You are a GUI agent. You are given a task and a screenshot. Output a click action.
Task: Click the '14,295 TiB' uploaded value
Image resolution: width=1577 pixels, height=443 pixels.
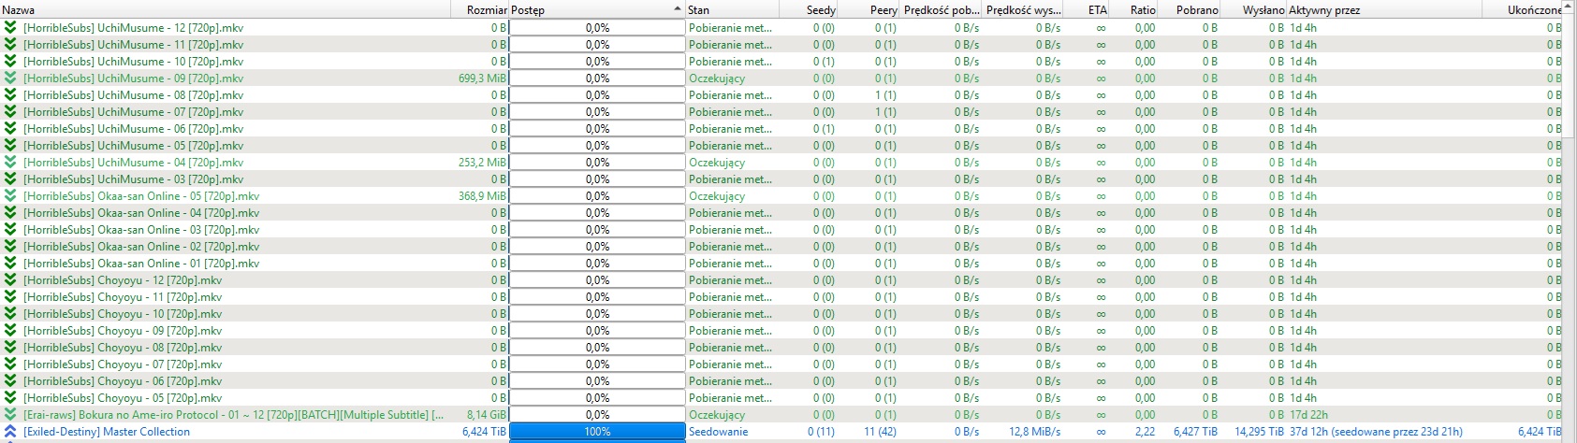(x=1259, y=432)
